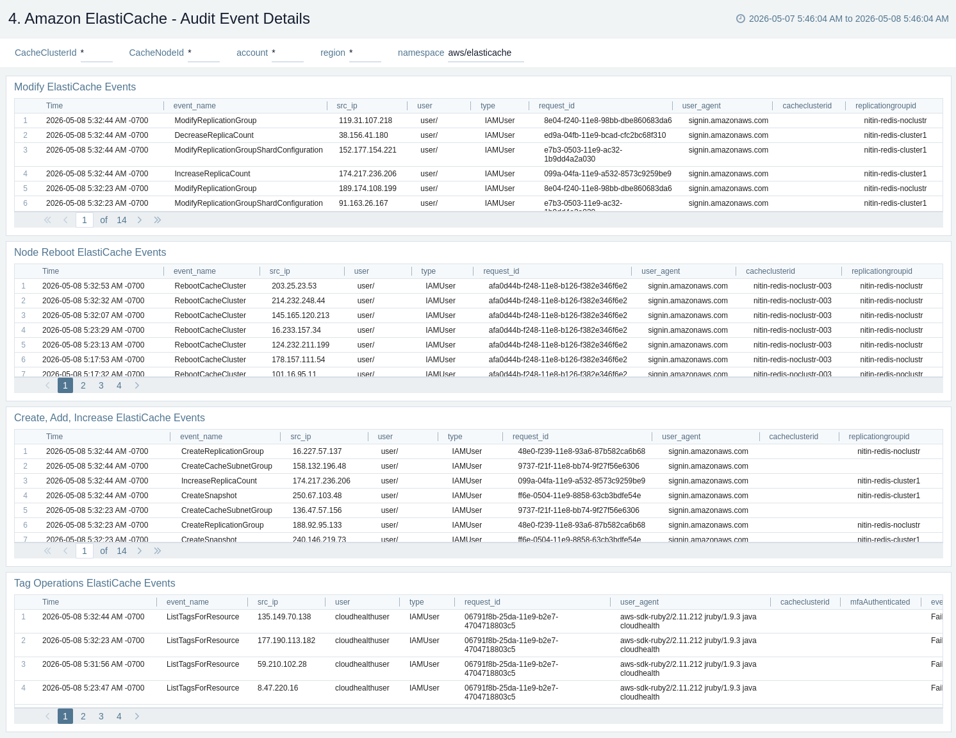Select the dashboard title Amazon ElastiCache Audit Event Details
The image size is (956, 738).
159,19
